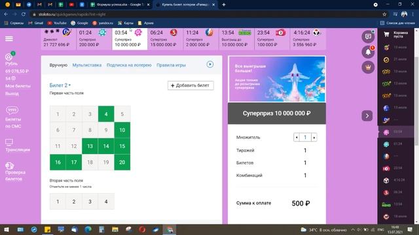The width and height of the screenshot is (419, 235).
Task: Select number 1 in second field
Action: pyautogui.click(x=58, y=202)
